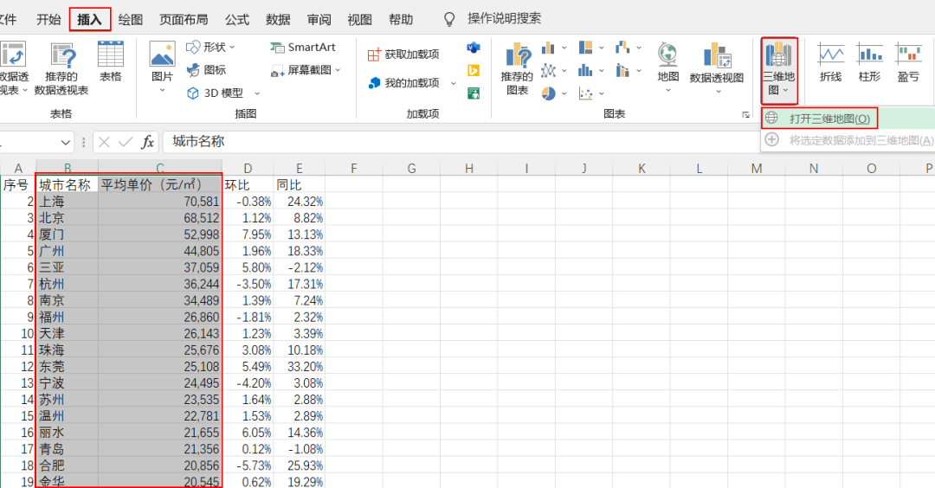Click the 杭州 city cell
The image size is (935, 488).
[68, 284]
